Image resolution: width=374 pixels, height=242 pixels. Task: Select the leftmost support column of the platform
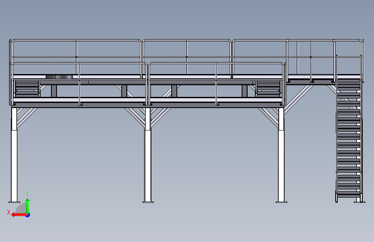(14, 155)
